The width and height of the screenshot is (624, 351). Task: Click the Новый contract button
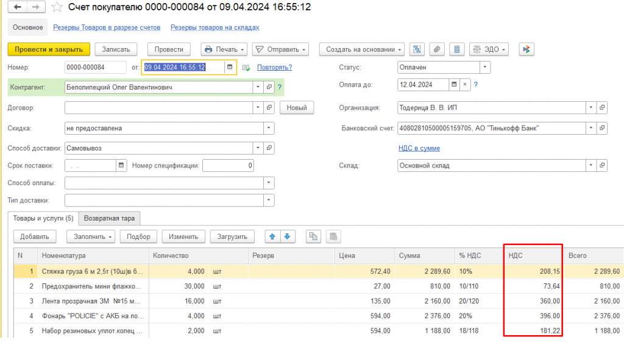click(297, 107)
